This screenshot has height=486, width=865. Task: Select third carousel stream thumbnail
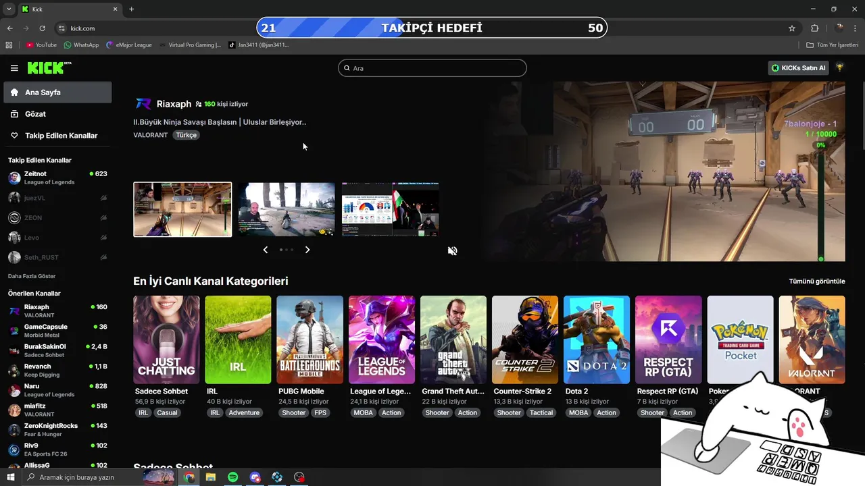click(x=390, y=209)
